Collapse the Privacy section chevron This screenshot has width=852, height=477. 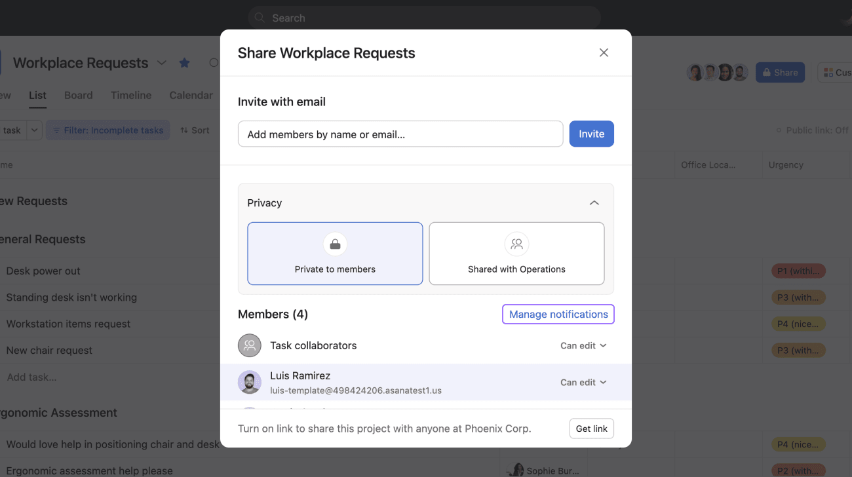pos(594,203)
